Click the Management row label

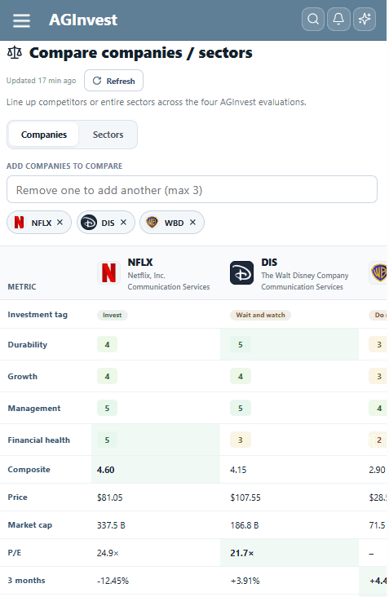(x=34, y=408)
